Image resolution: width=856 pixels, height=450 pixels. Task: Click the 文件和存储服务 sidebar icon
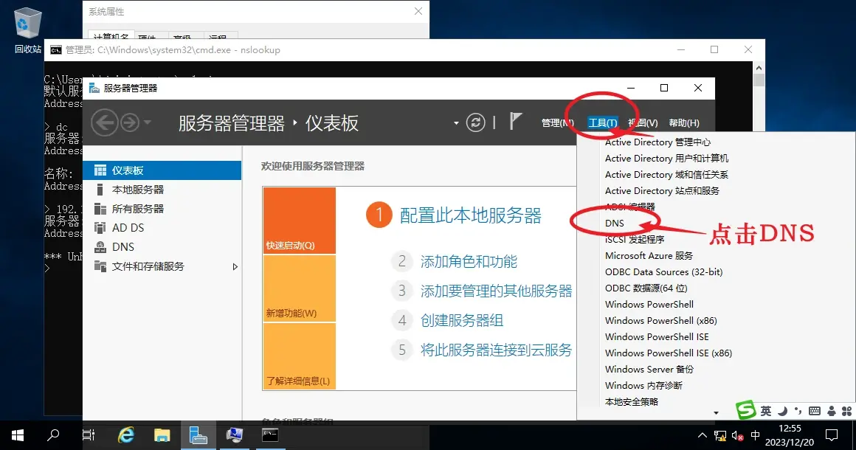100,266
